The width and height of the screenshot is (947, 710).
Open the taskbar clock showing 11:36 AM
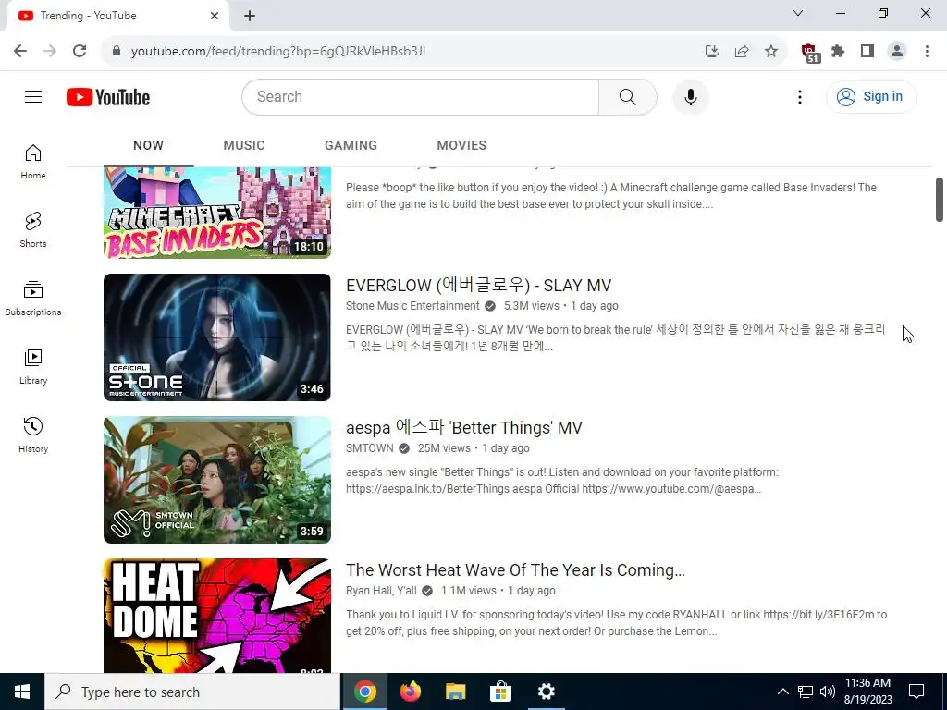tap(867, 692)
